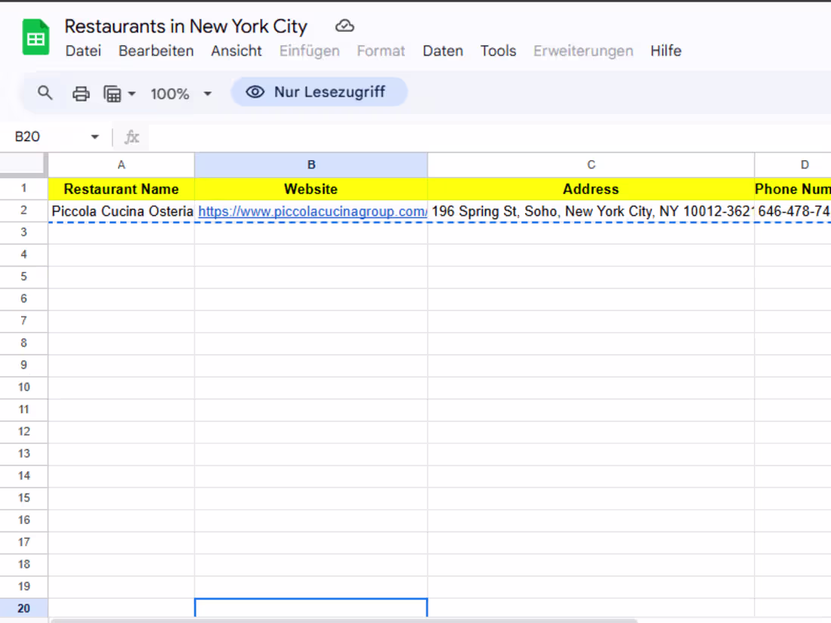Open the Daten menu
This screenshot has width=831, height=623.
click(x=443, y=51)
